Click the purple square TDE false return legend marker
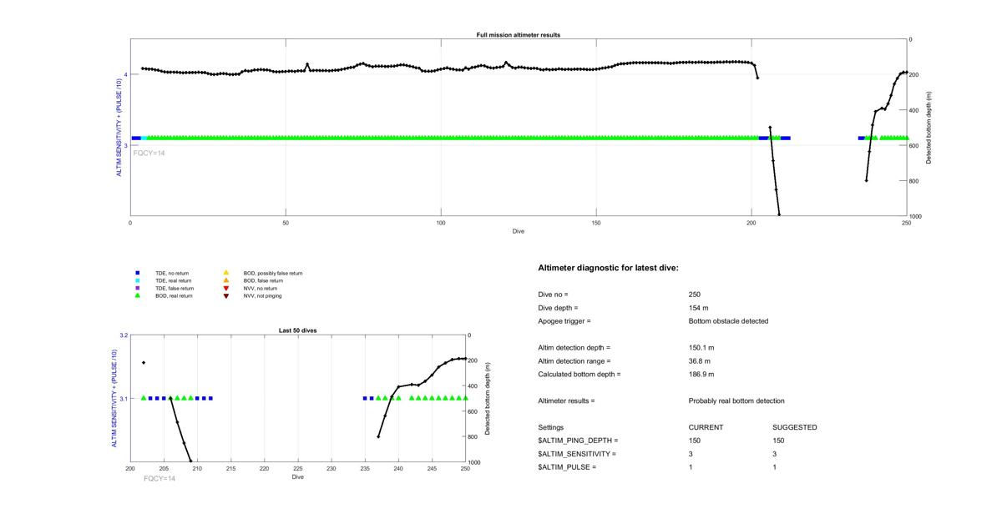This screenshot has width=1002, height=519. tap(138, 288)
